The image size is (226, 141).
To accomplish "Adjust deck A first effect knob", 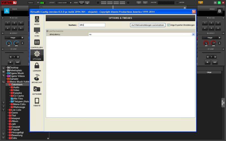I will 9,43.
